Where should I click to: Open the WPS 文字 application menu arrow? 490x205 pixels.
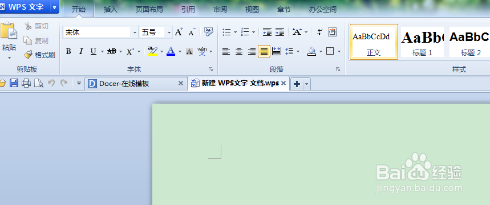click(x=54, y=7)
